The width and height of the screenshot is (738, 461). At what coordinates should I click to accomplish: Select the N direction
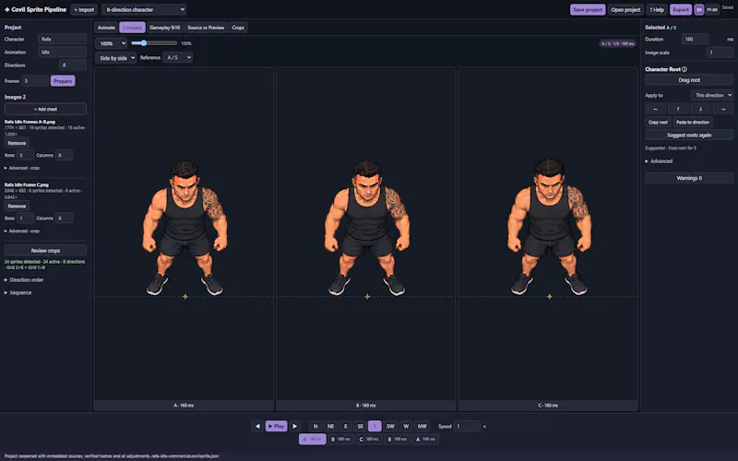[315, 426]
